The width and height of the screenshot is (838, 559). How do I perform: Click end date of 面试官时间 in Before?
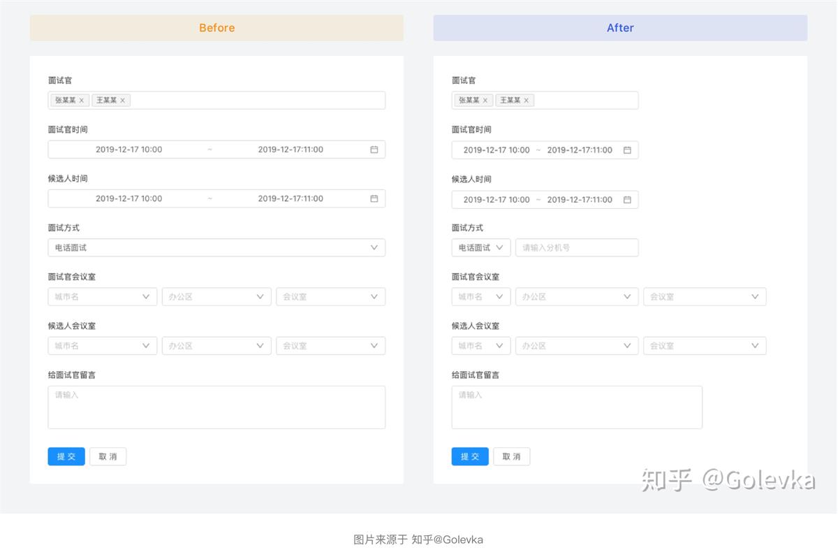click(x=291, y=150)
